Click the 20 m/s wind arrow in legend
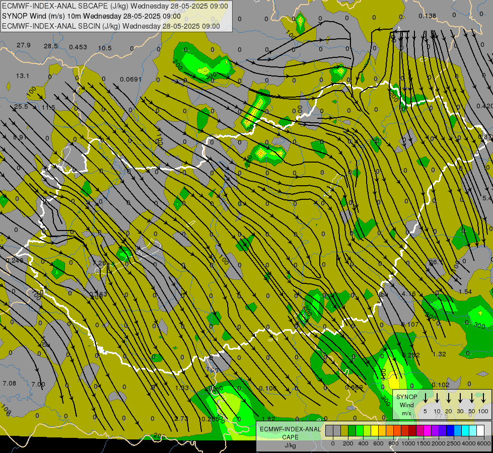 pos(449,398)
